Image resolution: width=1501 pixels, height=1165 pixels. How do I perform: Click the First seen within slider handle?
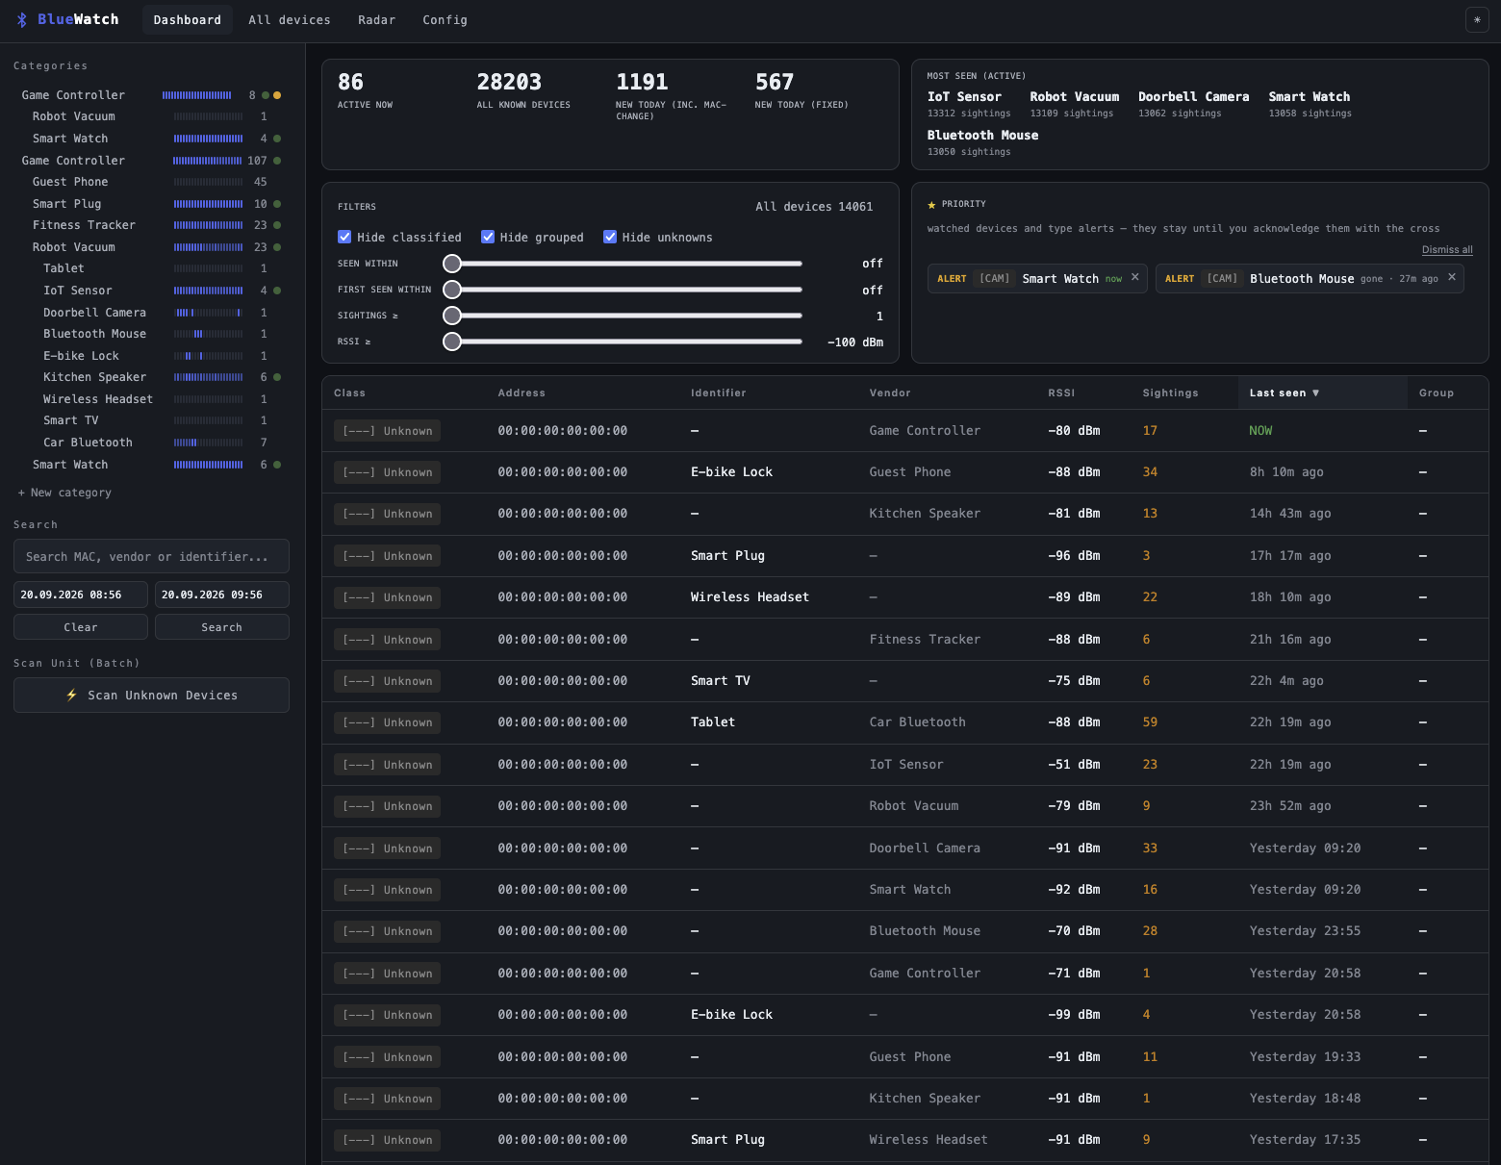[452, 290]
